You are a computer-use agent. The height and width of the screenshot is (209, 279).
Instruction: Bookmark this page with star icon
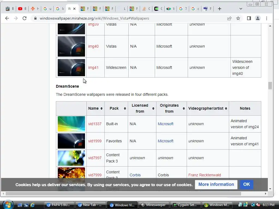(238, 18)
